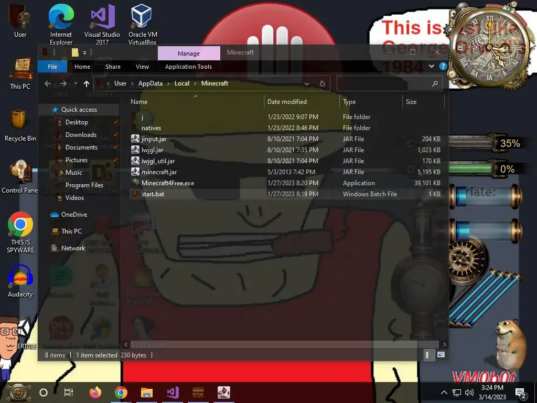Select Minecraft4Free.exe application file
The image size is (537, 403).
point(286,183)
